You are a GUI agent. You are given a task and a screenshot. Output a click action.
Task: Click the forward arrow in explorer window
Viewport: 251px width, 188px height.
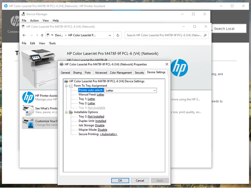coord(31,35)
